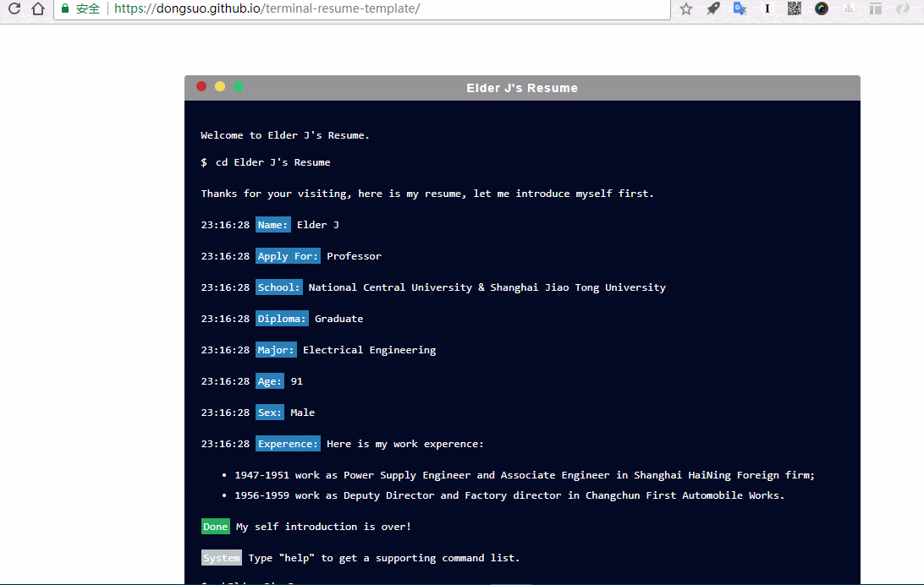
Task: Click the faded globe extension icon at the toolbar's end
Action: tap(902, 8)
